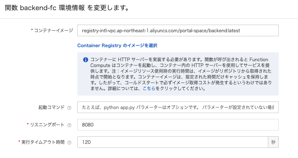Screen dimensions: 298x158
Task: Click the help icon beside リスニングポート
Action: [x=69, y=125]
